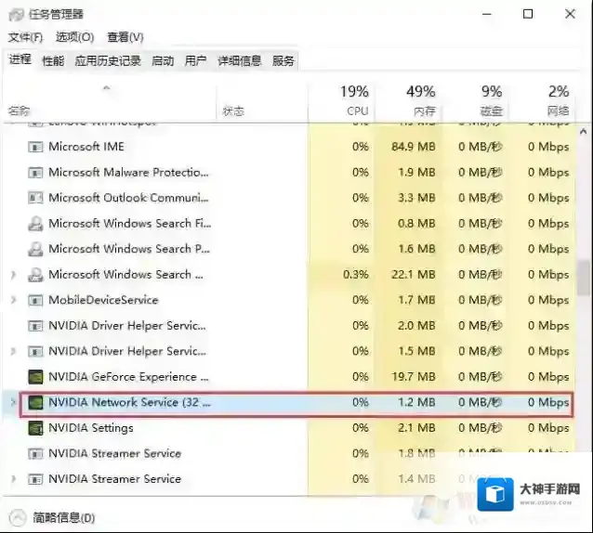The image size is (593, 533).
Task: Sort by the 状态 column header
Action: (262, 102)
